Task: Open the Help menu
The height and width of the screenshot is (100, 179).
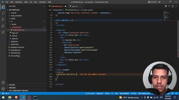Action: 49,2
